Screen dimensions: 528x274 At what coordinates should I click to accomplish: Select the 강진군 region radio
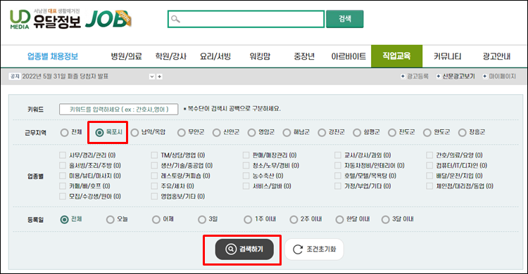322,133
